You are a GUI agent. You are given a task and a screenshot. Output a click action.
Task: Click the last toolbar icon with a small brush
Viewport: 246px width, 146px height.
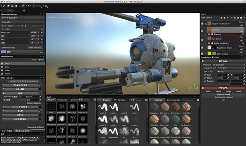(x=47, y=6)
